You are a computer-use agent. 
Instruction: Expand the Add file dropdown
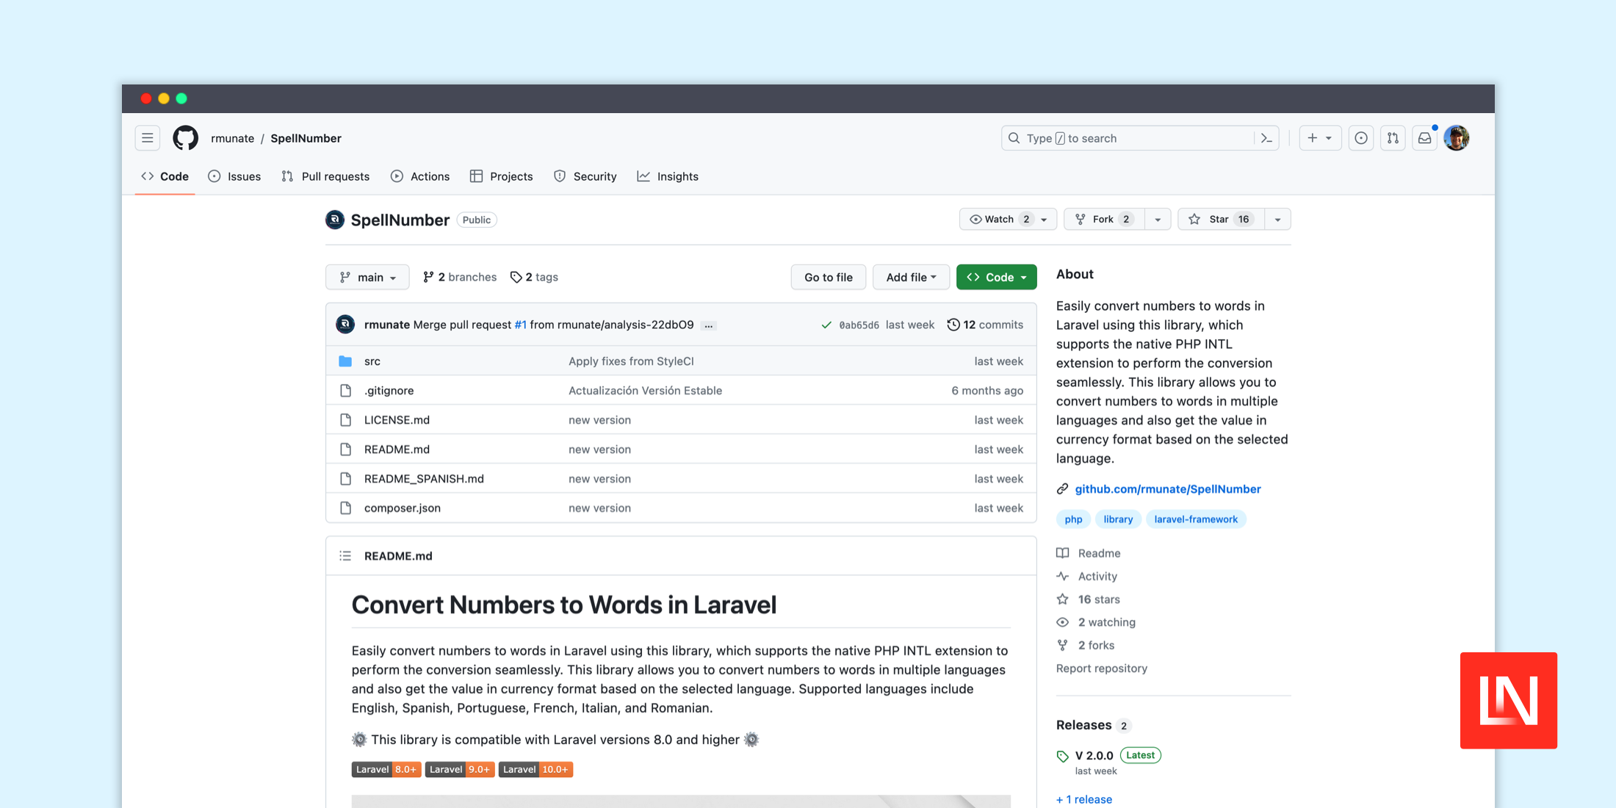coord(911,277)
